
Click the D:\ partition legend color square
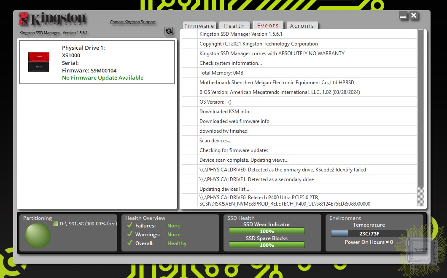click(56, 224)
